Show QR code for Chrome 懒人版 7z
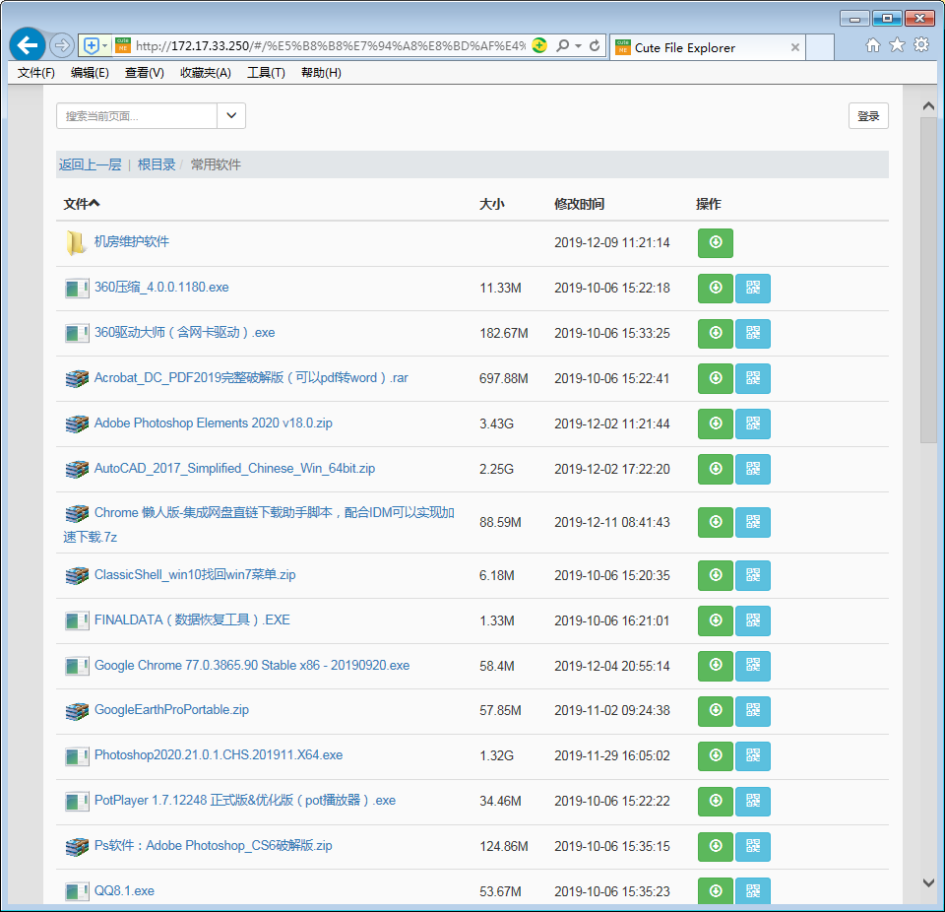Screen dimensions: 945x912 pyautogui.click(x=753, y=522)
